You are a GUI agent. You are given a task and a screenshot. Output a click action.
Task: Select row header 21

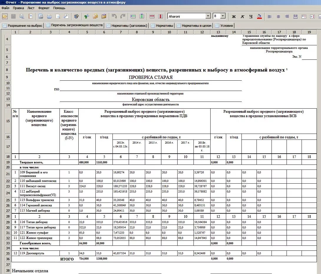(x=8, y=174)
